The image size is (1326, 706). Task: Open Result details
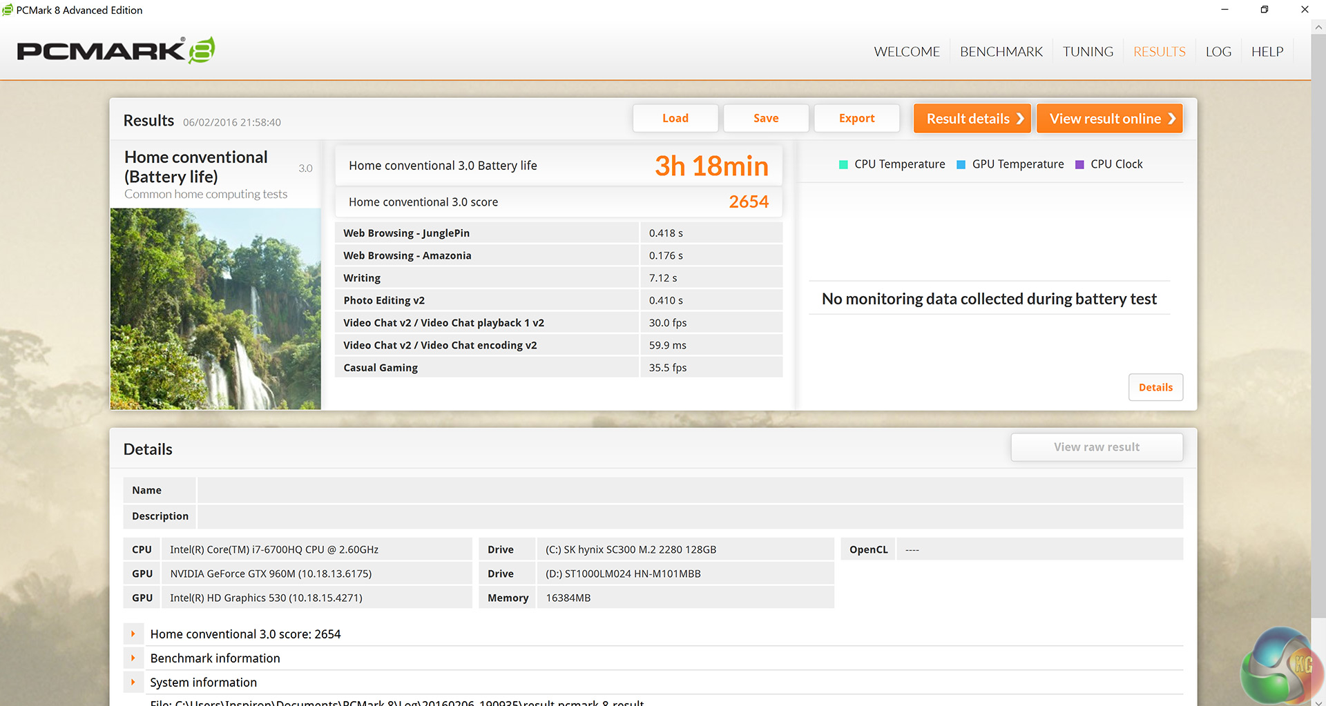tap(972, 118)
